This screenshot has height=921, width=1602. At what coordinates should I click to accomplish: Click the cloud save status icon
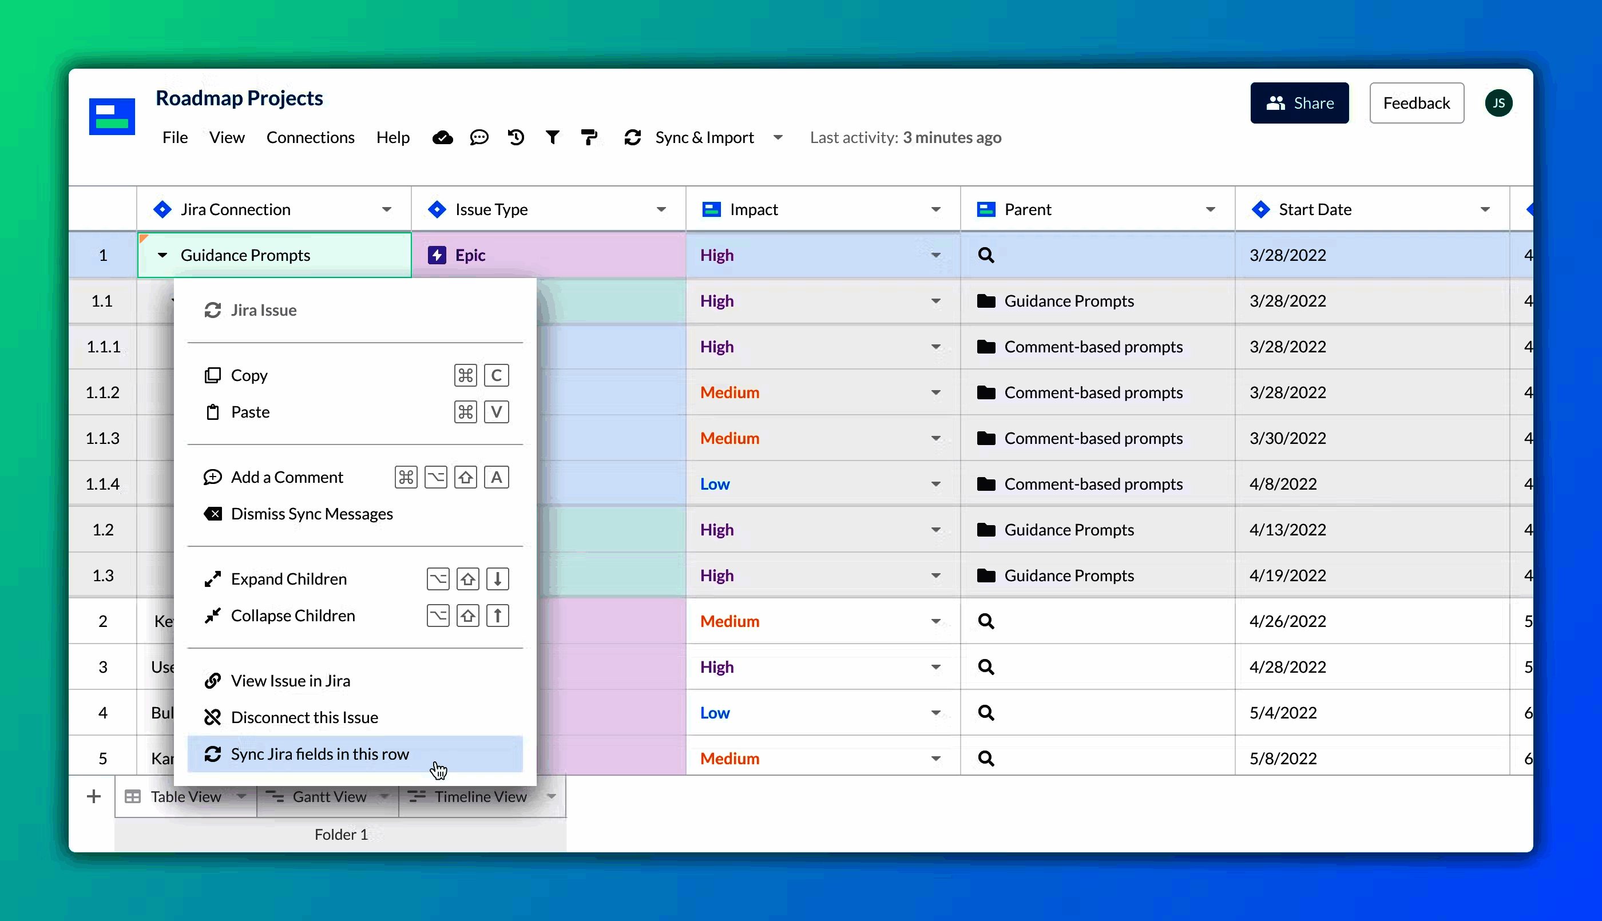coord(442,137)
